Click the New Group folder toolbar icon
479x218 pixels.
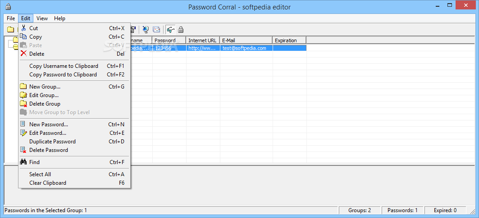(x=11, y=30)
